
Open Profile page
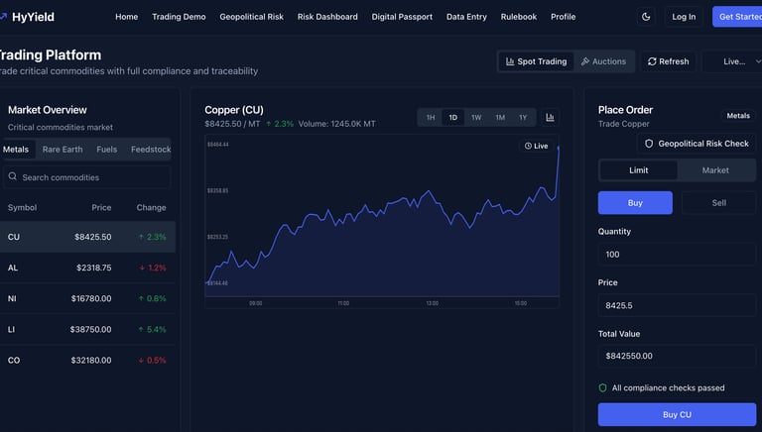point(563,17)
